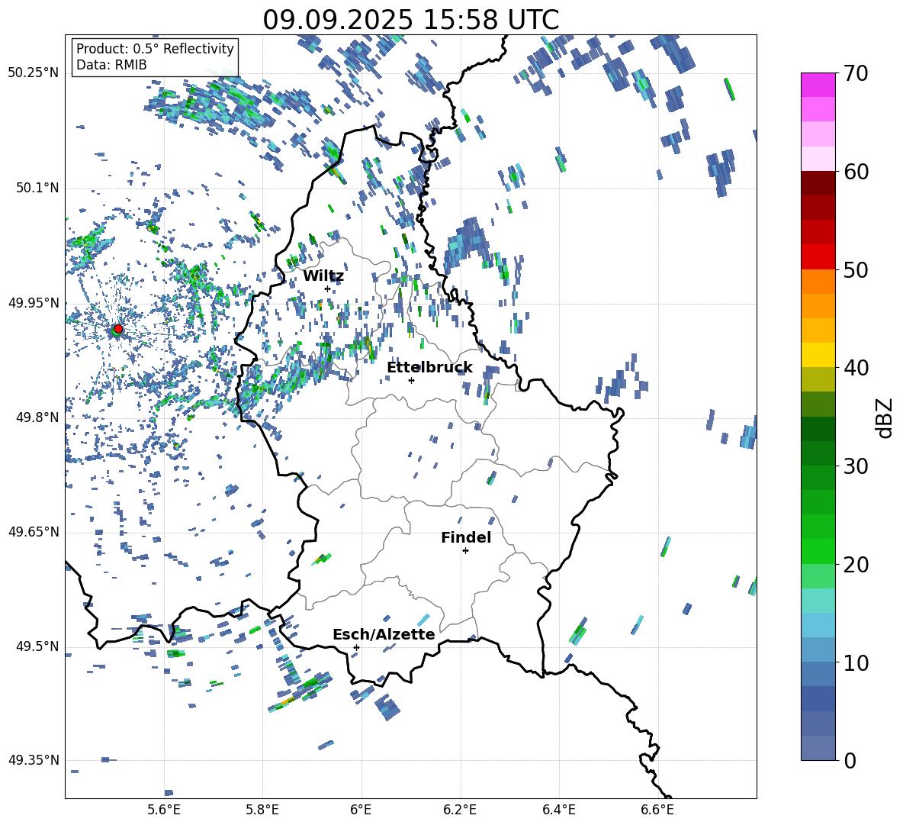Click the 49.8°N latitude label
Viewport: 903px width, 825px height.
pos(37,417)
